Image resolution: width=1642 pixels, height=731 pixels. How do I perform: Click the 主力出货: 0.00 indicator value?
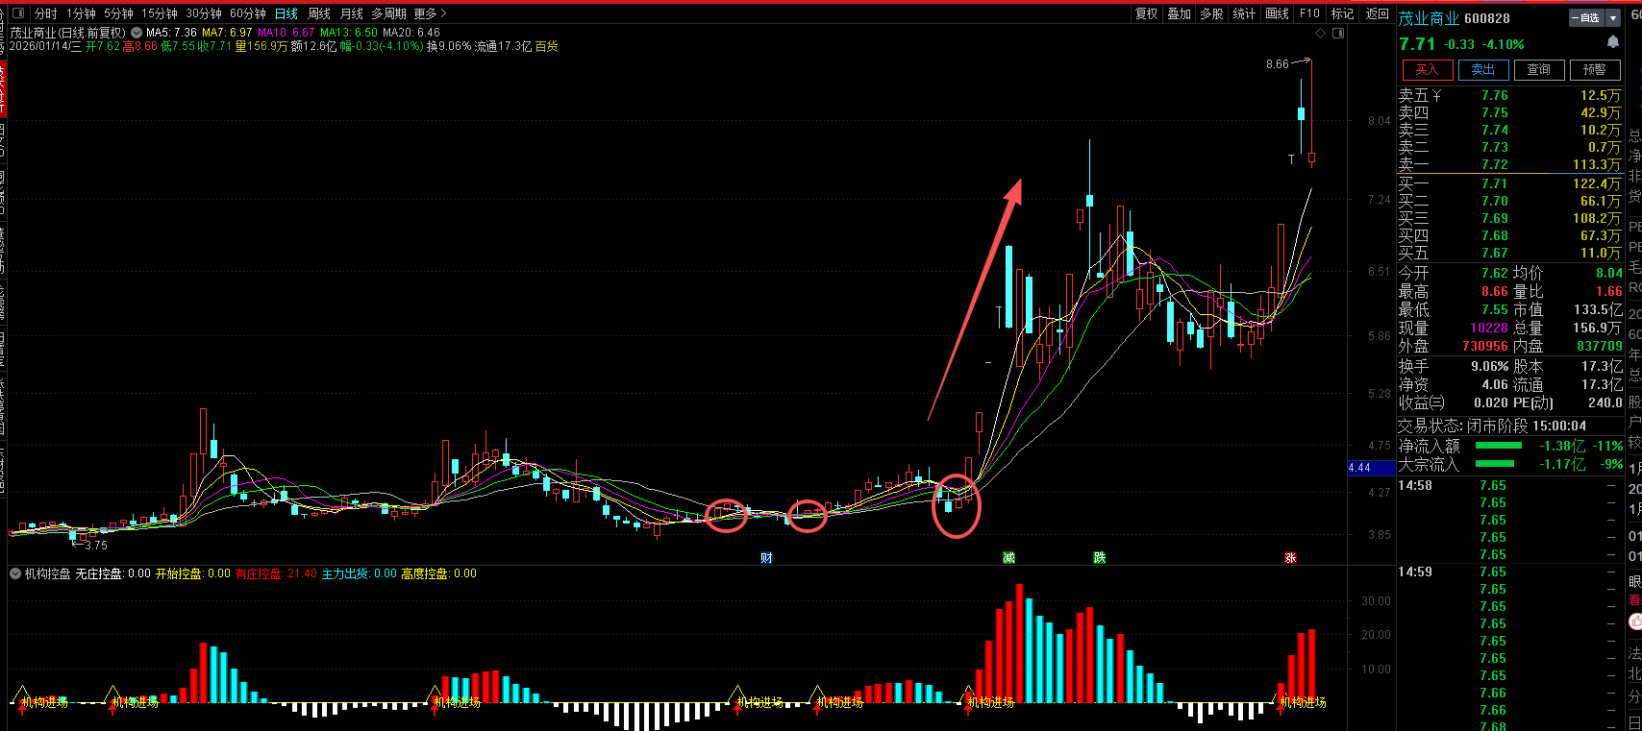(x=359, y=573)
